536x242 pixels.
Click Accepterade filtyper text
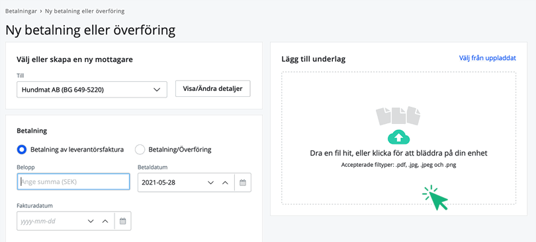398,165
